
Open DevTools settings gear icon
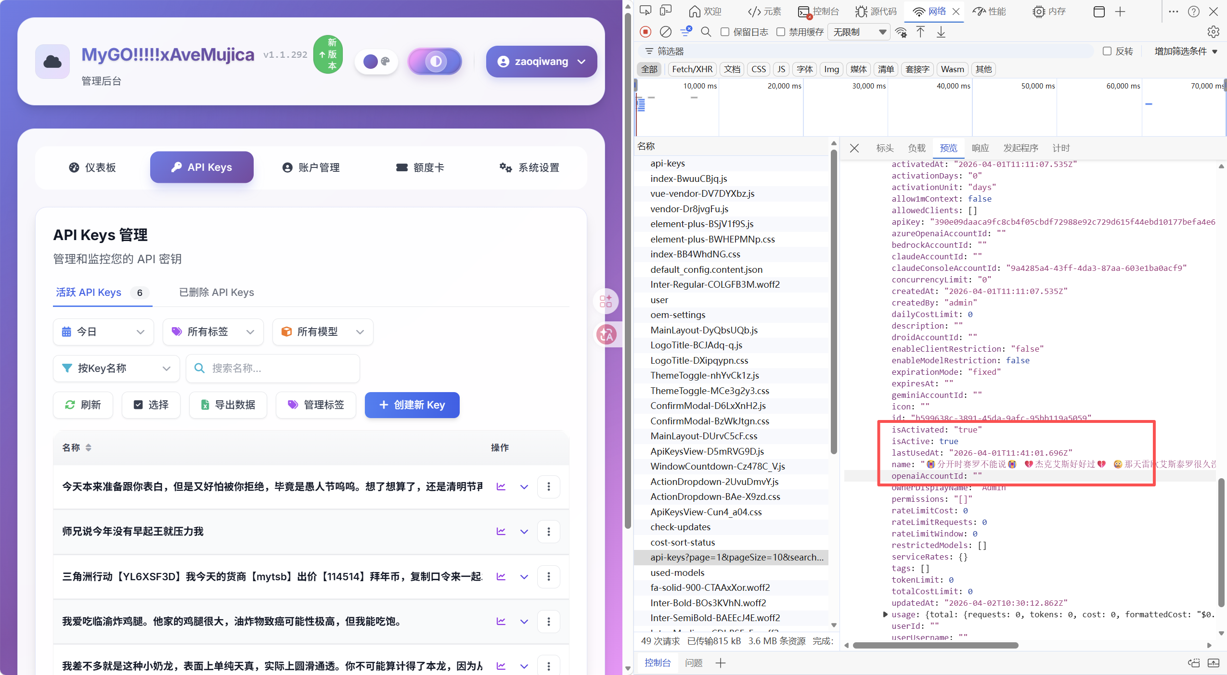pos(1214,32)
